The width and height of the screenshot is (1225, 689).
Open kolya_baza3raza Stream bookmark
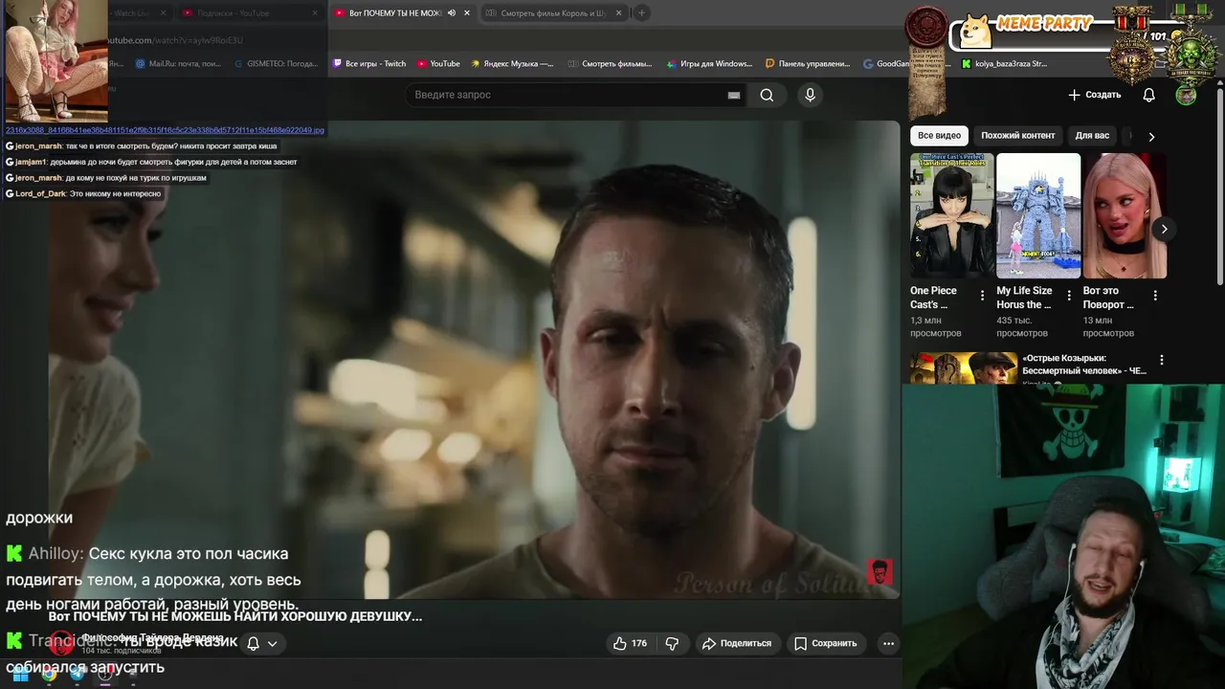click(1005, 64)
